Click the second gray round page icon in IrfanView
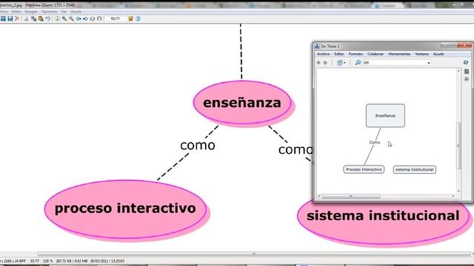The image size is (474, 266). click(99, 18)
